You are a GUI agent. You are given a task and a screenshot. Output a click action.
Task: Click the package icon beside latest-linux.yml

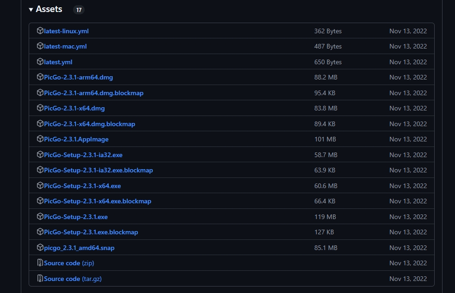pyautogui.click(x=40, y=31)
